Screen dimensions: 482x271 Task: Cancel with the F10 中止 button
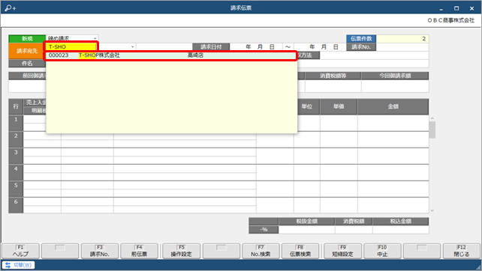click(x=382, y=251)
